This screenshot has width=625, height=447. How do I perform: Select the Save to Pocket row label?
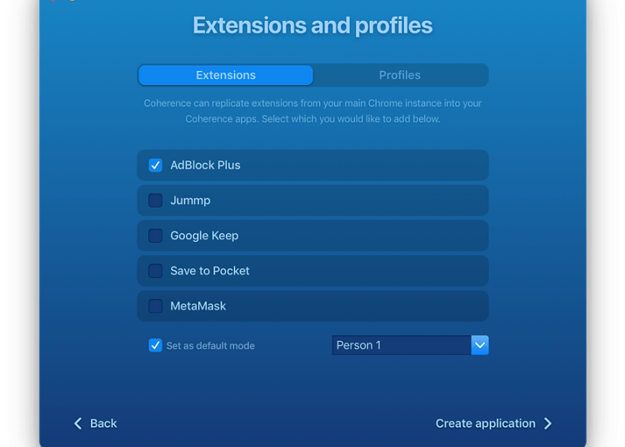(x=210, y=271)
